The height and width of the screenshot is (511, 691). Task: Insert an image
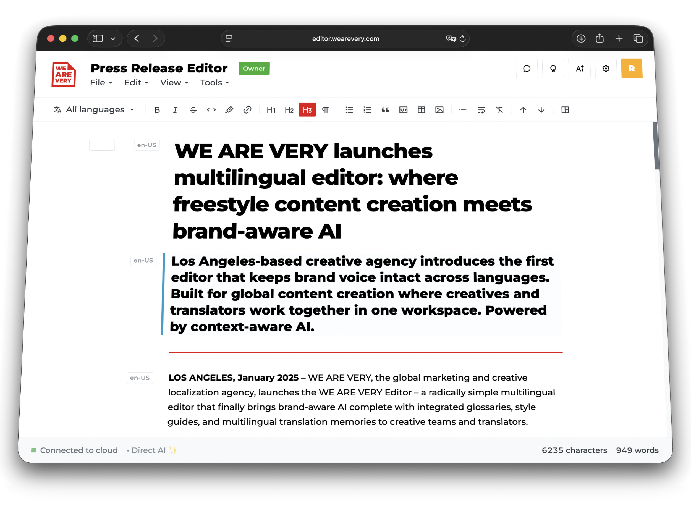(x=439, y=110)
